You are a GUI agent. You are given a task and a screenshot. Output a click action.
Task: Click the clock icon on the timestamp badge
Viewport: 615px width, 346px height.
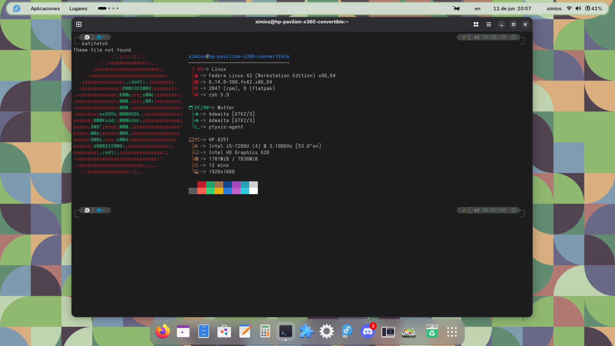tap(514, 37)
